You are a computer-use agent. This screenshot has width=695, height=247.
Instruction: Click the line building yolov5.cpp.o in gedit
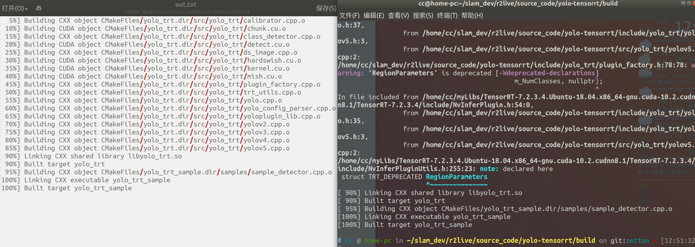145,148
